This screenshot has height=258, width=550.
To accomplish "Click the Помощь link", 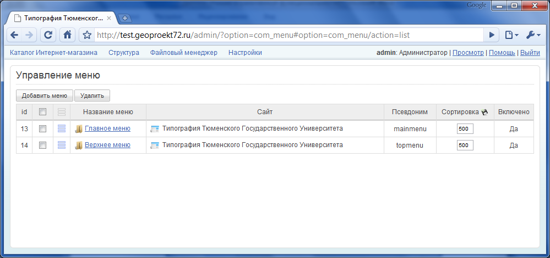I will pyautogui.click(x=502, y=53).
